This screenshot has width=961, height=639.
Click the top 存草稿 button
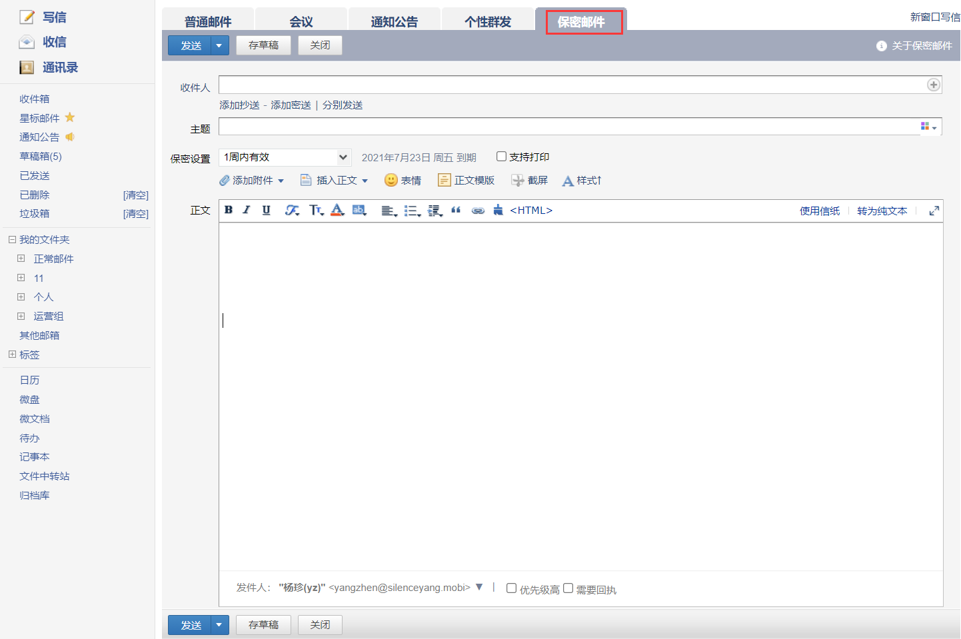coord(263,45)
